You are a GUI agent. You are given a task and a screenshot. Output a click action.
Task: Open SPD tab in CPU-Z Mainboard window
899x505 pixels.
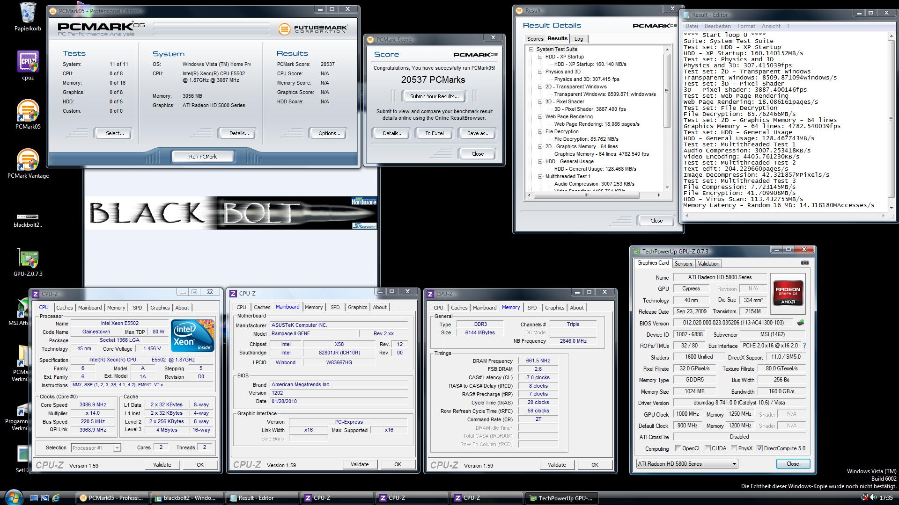[x=335, y=307]
